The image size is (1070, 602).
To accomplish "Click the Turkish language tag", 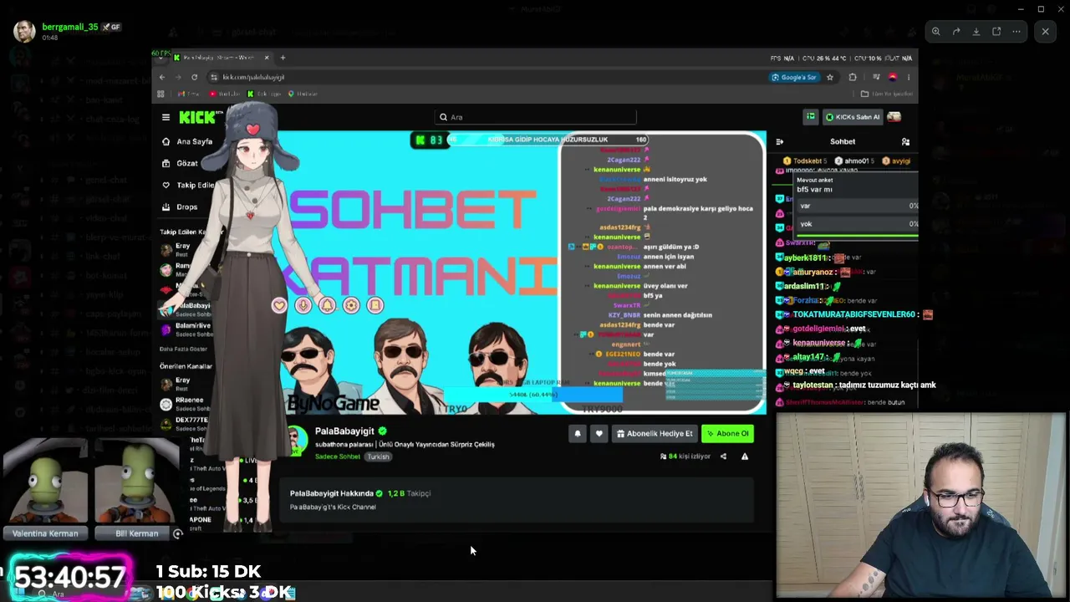I will pyautogui.click(x=378, y=457).
